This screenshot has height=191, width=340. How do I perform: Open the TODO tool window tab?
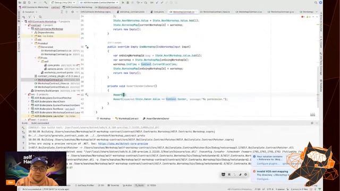coord(151,185)
